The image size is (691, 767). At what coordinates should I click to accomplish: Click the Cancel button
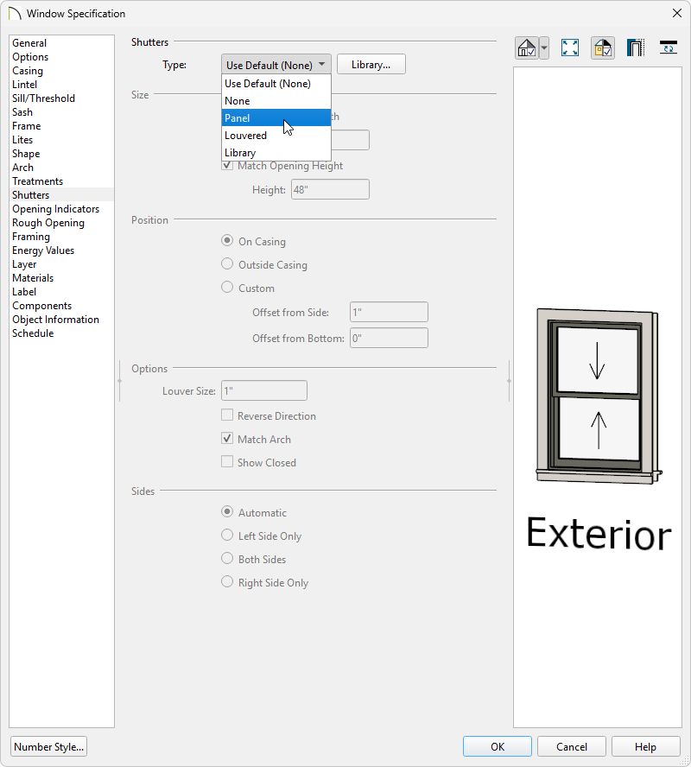(572, 746)
